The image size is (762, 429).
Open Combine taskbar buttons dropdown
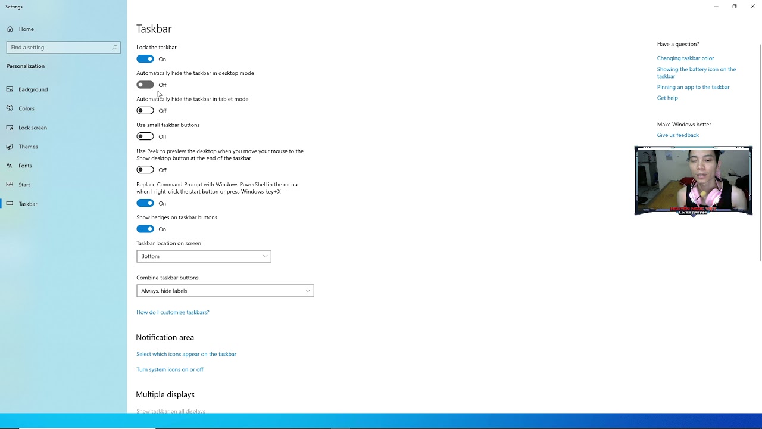point(225,291)
